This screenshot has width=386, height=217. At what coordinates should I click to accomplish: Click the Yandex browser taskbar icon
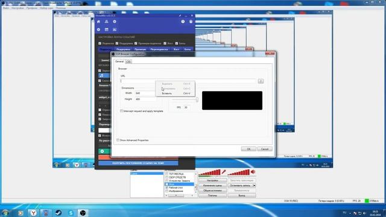33,213
